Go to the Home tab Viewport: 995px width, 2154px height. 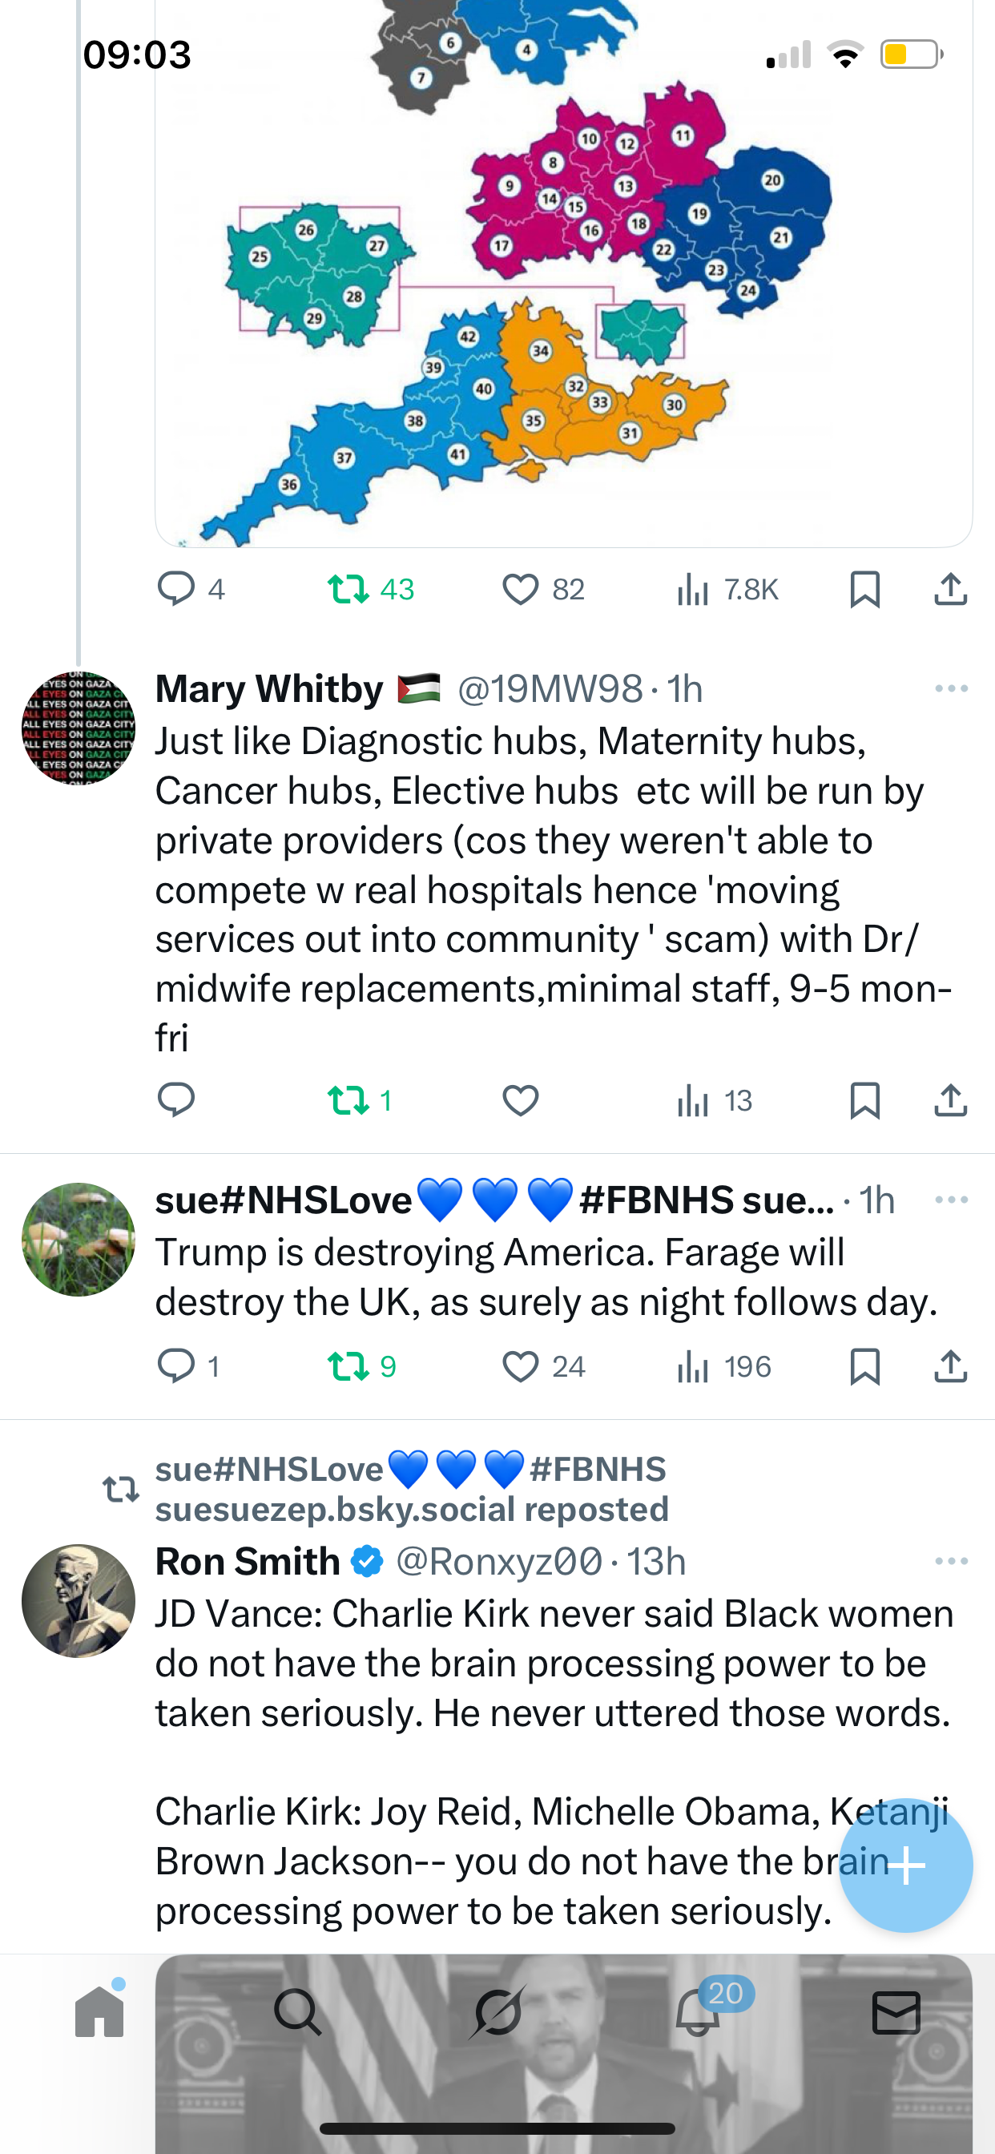[99, 2011]
